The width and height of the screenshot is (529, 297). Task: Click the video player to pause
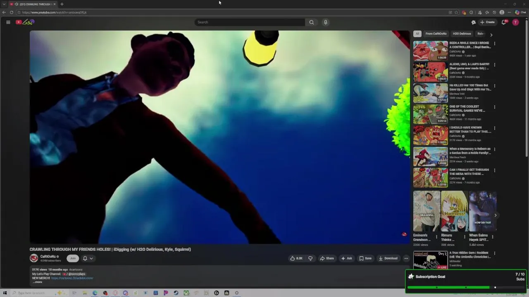click(219, 137)
